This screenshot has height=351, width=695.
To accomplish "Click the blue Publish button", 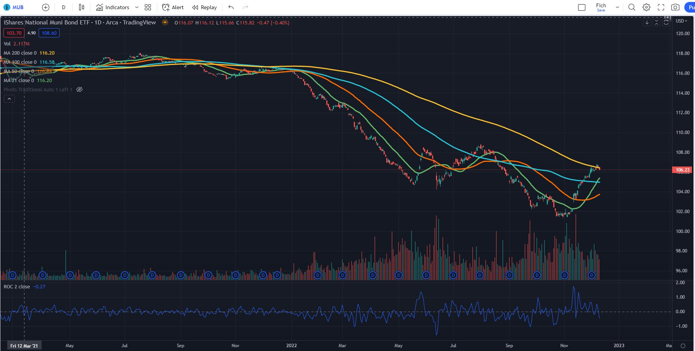I will (x=690, y=7).
